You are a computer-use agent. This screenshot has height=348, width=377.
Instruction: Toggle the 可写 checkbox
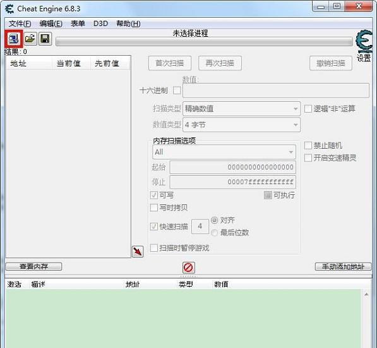click(x=154, y=195)
